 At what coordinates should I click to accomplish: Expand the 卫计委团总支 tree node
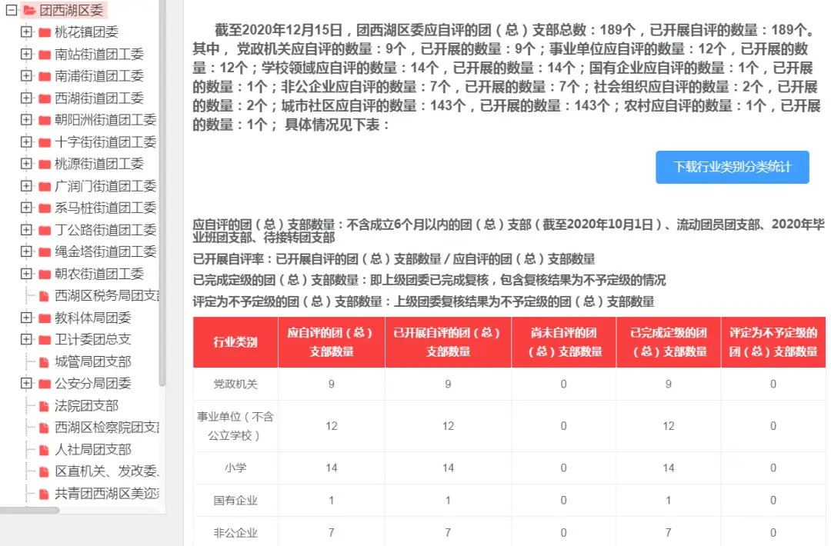(26, 339)
